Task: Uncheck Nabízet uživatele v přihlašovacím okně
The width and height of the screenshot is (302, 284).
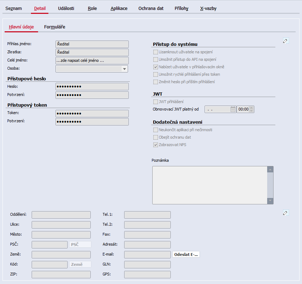Action: coord(155,67)
